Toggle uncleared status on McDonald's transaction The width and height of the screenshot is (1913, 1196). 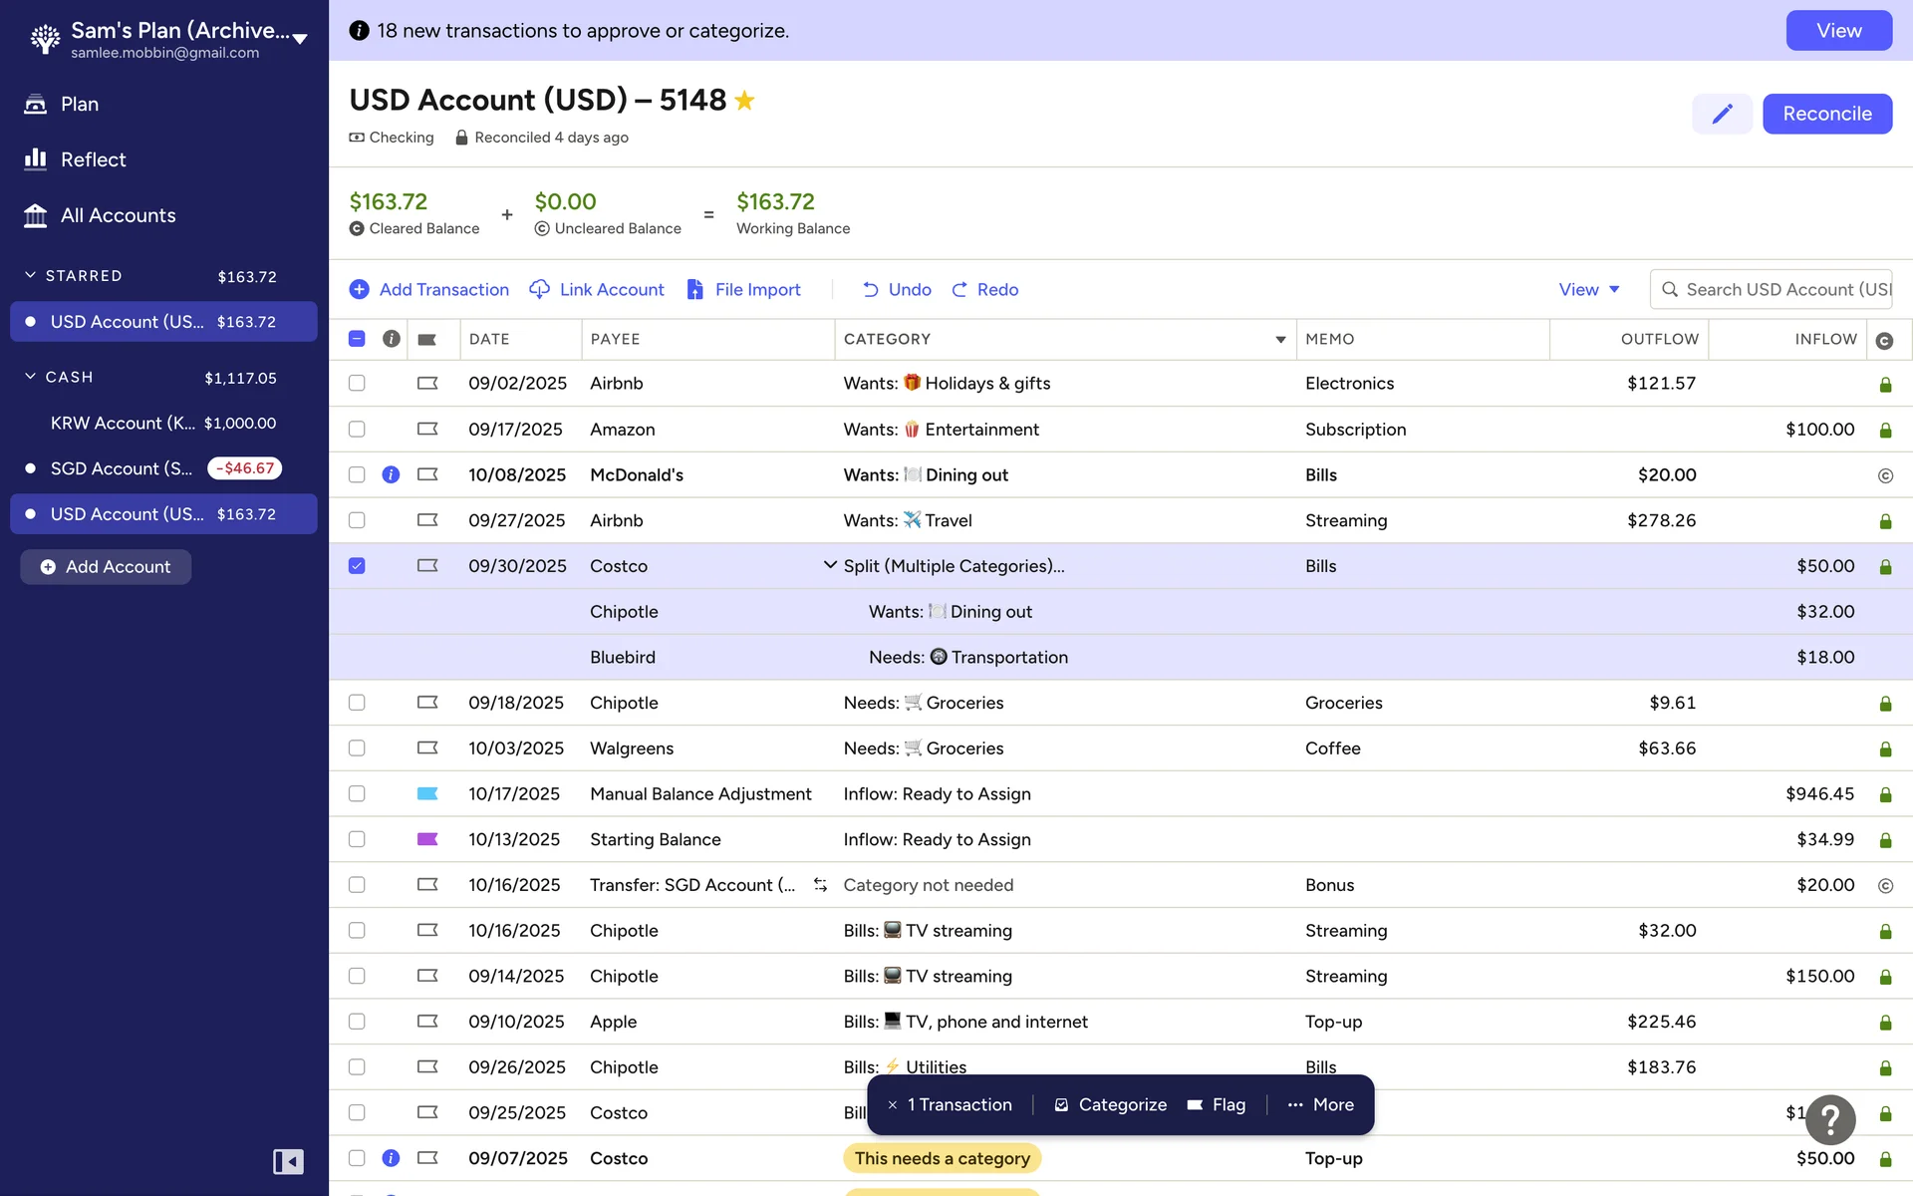pos(1884,475)
